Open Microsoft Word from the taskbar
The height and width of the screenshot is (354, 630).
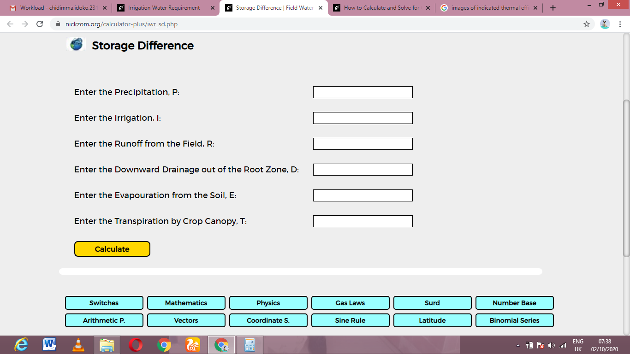pyautogui.click(x=50, y=345)
